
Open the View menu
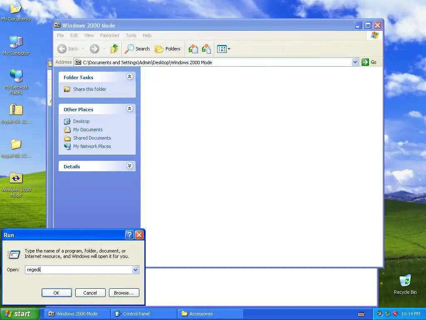89,35
